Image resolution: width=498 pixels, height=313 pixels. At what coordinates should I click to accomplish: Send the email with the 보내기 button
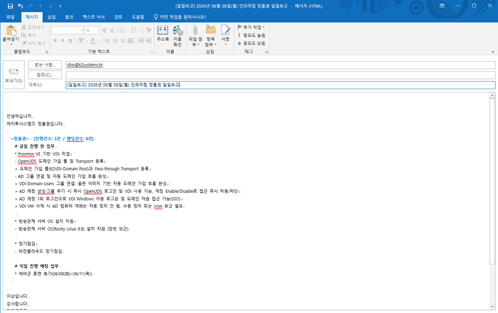[x=14, y=75]
